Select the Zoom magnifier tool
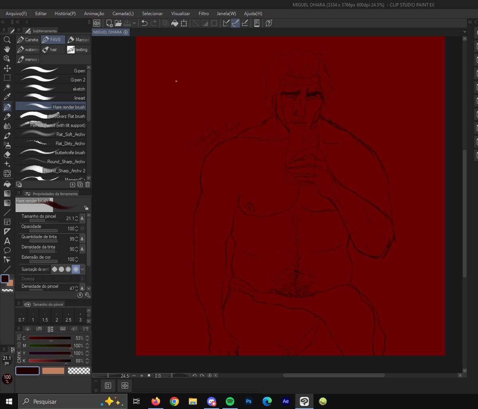 (7, 40)
